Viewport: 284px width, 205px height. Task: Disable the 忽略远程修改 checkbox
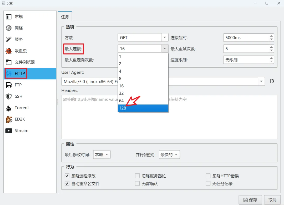coord(67,176)
